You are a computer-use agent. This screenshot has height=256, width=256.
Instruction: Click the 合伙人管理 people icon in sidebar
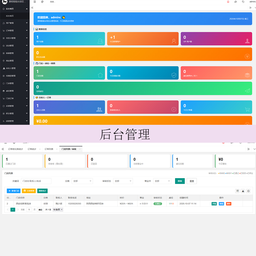pyautogui.click(x=4, y=68)
